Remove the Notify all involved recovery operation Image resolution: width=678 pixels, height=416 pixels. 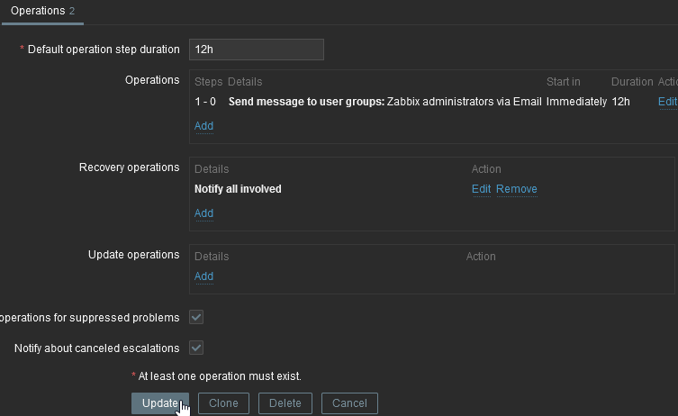pyautogui.click(x=517, y=189)
